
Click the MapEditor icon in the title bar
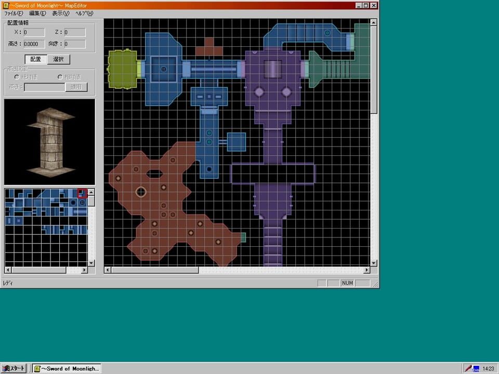coord(5,5)
